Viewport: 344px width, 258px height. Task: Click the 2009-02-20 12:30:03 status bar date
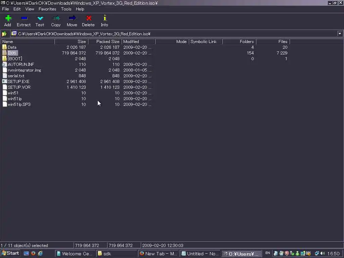163,245
